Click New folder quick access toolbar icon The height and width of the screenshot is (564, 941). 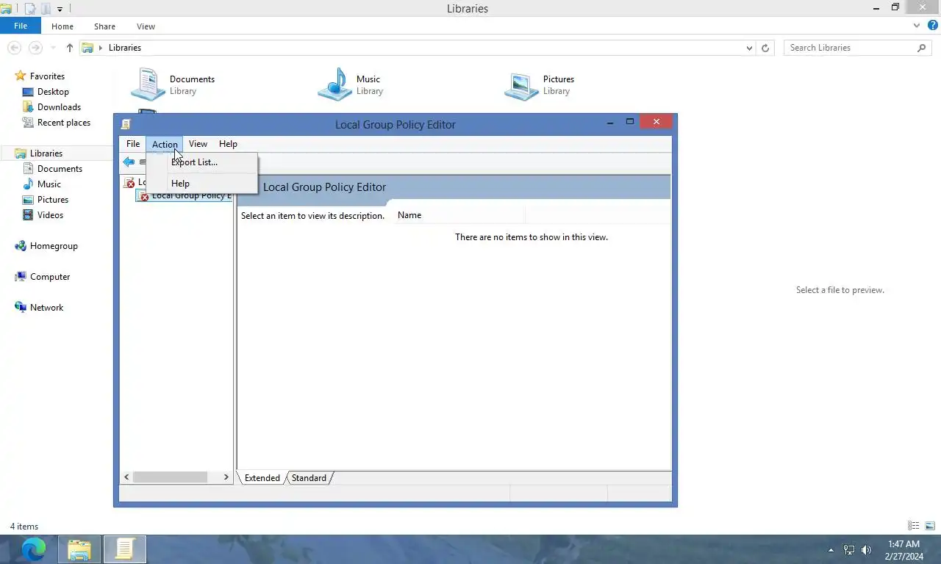click(x=46, y=9)
